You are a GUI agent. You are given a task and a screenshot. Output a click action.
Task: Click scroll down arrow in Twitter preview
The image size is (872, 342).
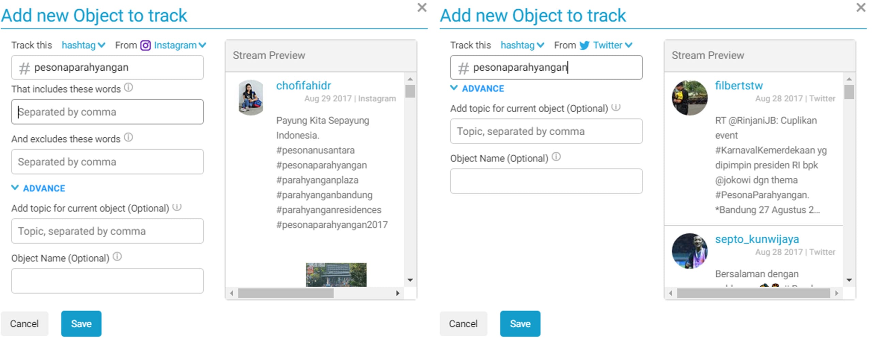point(849,280)
